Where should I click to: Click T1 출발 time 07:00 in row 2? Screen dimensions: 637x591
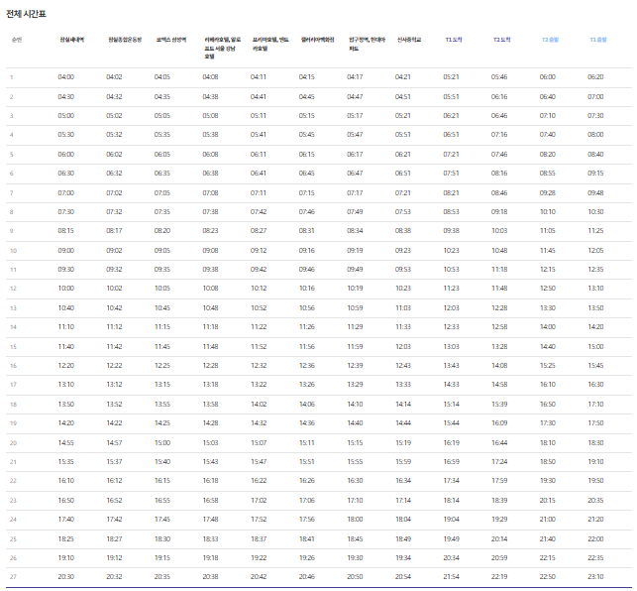click(595, 97)
